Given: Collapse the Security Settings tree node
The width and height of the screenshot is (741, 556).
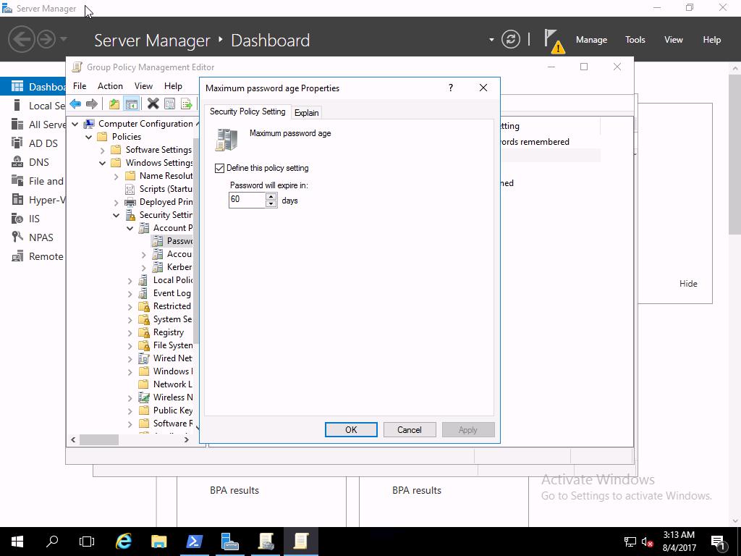Looking at the screenshot, I should click(117, 215).
